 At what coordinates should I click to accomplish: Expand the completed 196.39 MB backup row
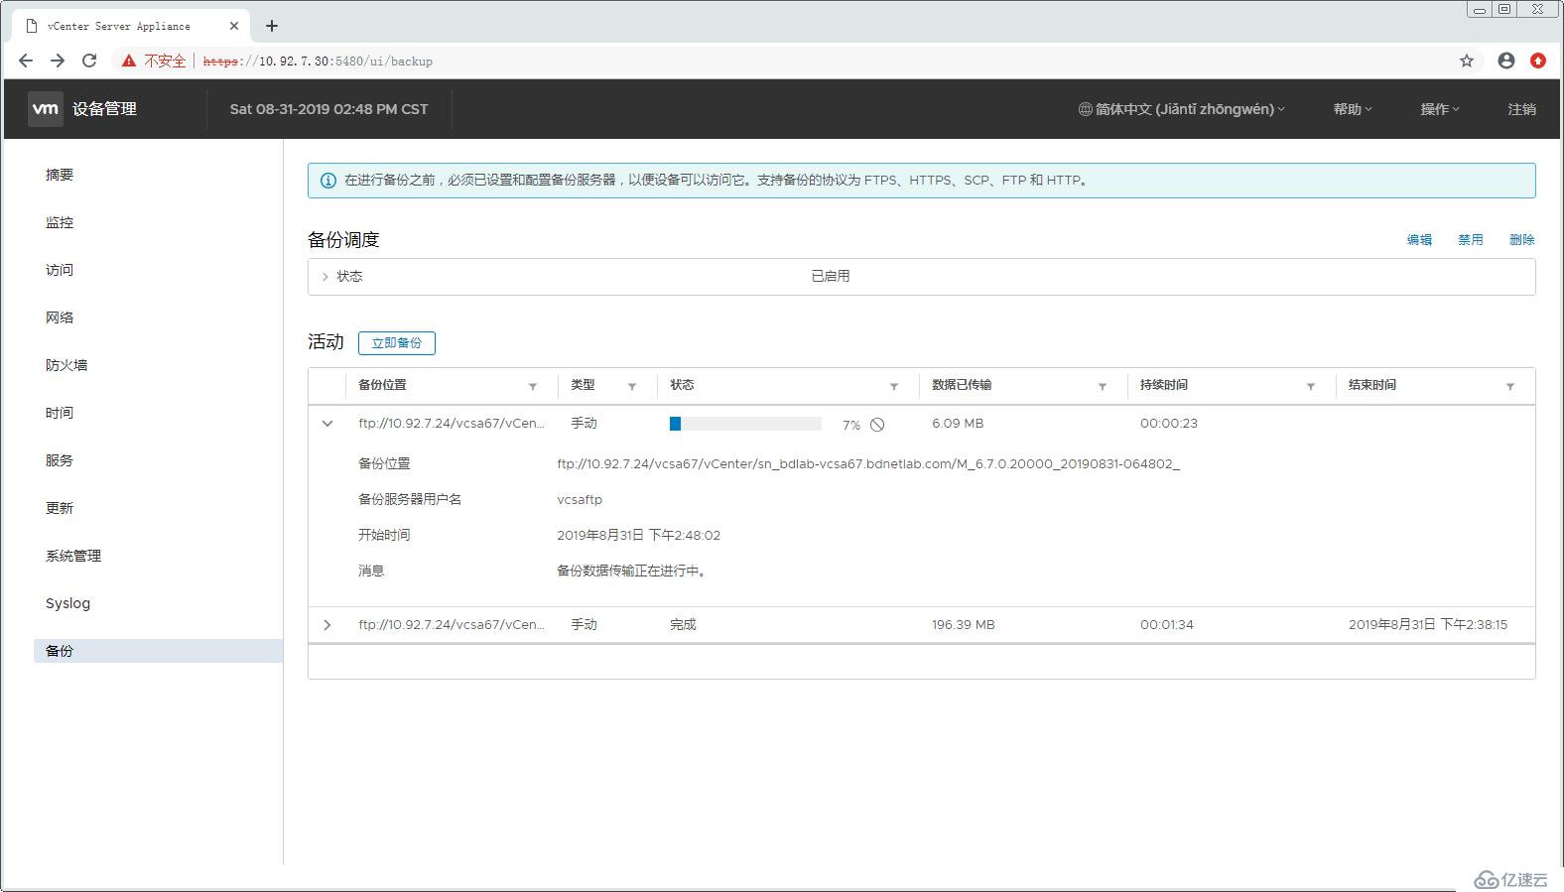coord(327,625)
